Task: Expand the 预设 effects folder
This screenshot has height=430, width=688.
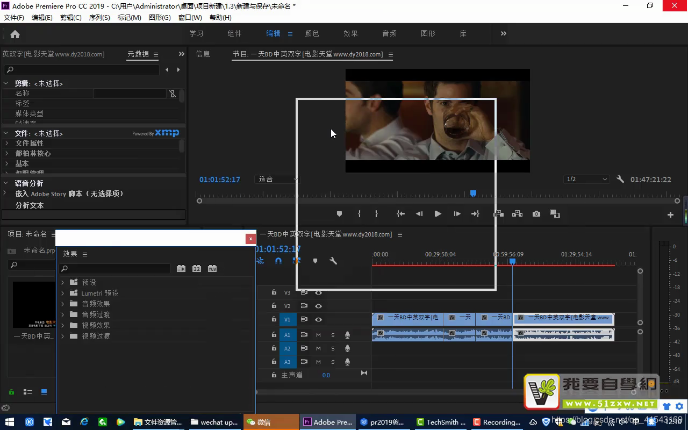Action: pos(63,282)
